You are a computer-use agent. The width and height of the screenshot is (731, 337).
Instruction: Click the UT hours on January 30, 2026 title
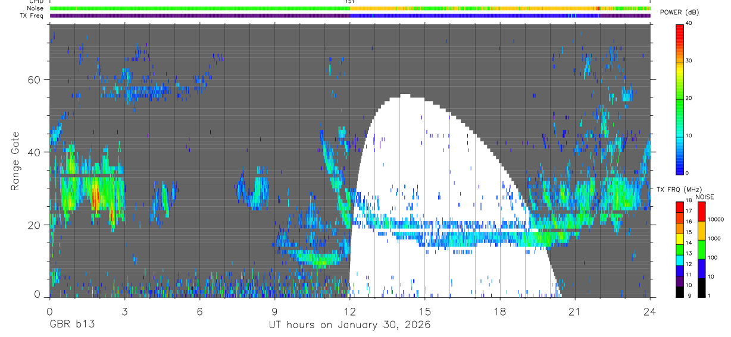tap(349, 325)
